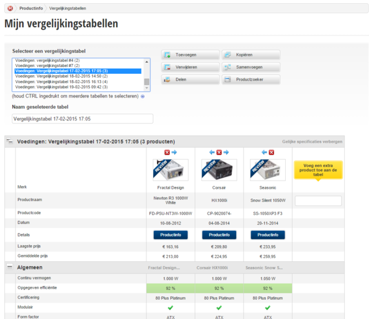
Task: Collapse the Algemeen section
Action: pyautogui.click(x=9, y=267)
